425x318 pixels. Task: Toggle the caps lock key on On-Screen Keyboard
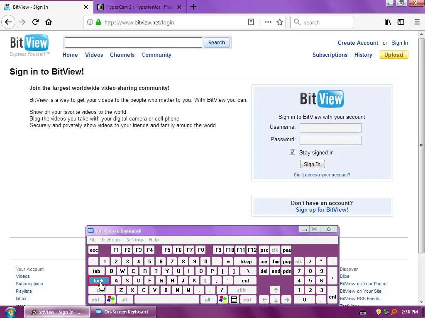tap(99, 281)
